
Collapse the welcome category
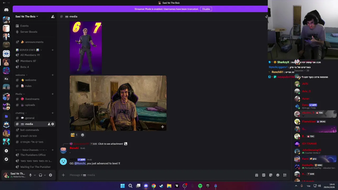click(21, 75)
